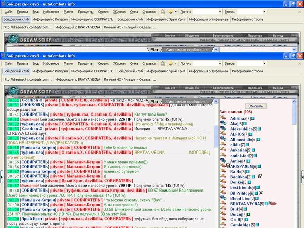This screenshot has height=228, width=304.
Task: Click the user name BRATVA VECNA[5] in the list
Action: click(247, 204)
